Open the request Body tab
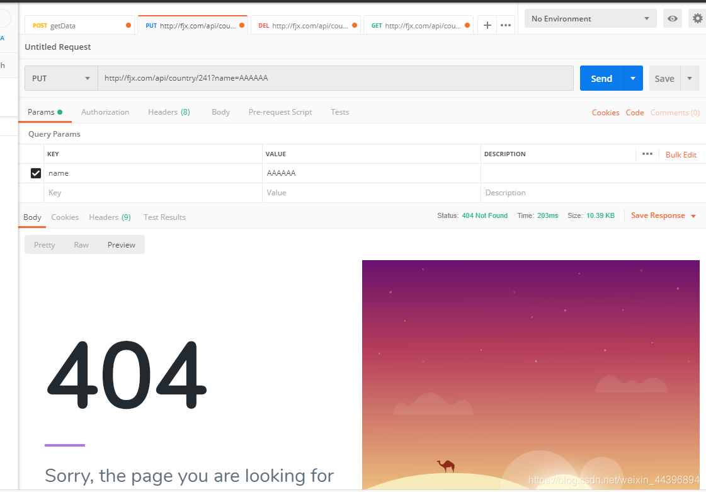The width and height of the screenshot is (706, 492). (220, 112)
